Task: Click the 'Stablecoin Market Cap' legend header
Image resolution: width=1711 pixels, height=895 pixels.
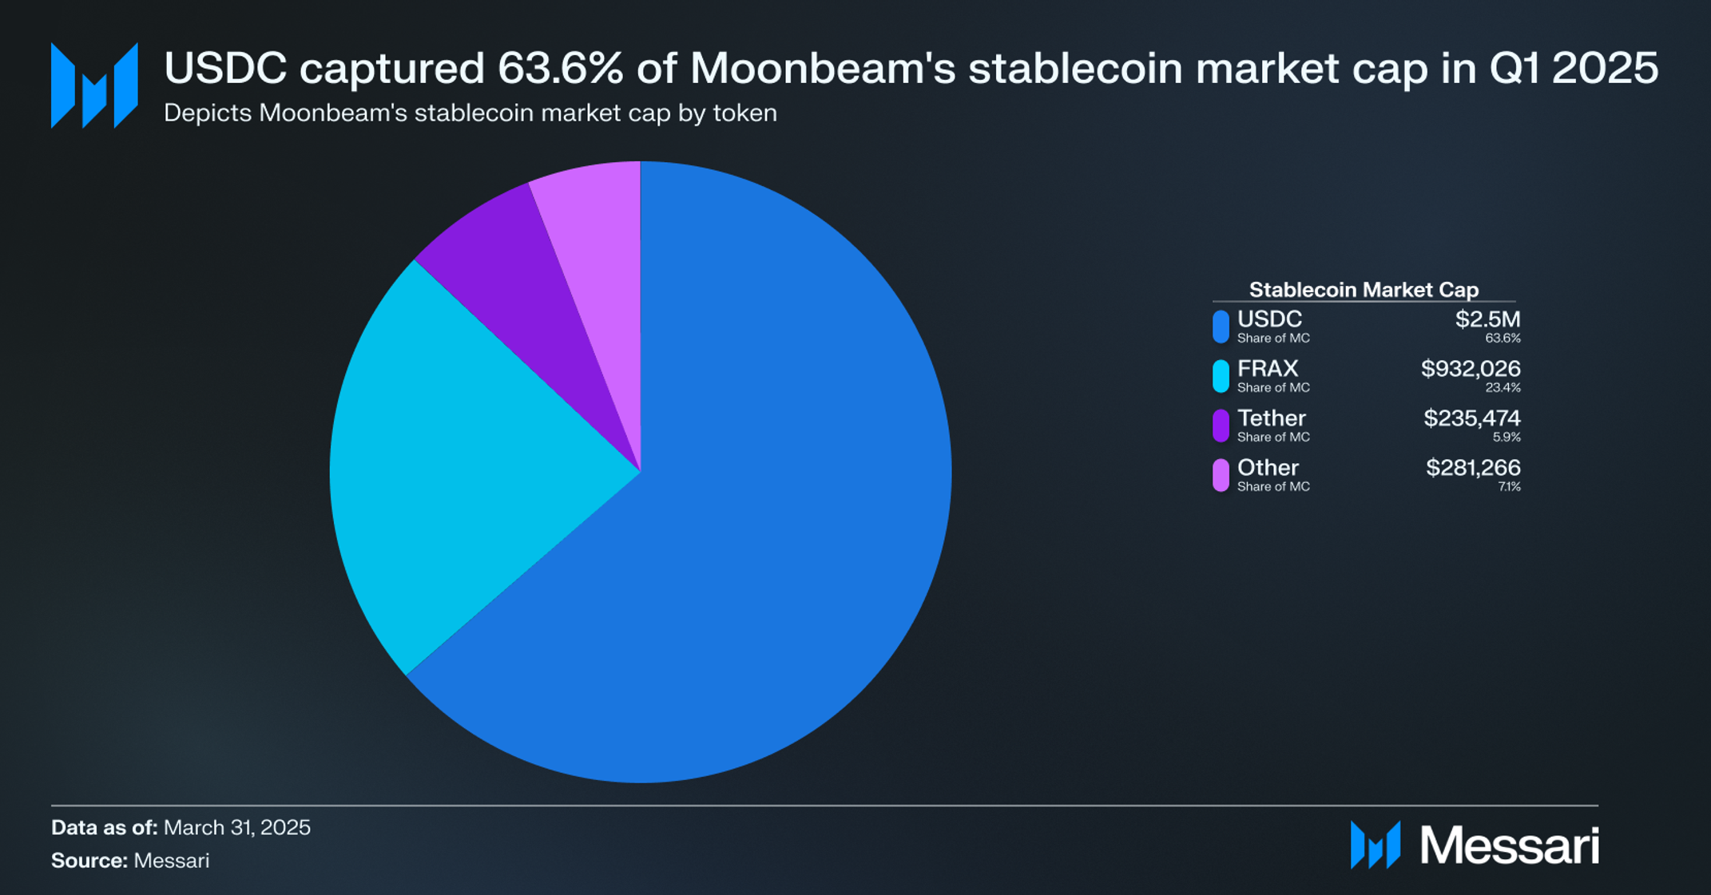Action: (1364, 289)
